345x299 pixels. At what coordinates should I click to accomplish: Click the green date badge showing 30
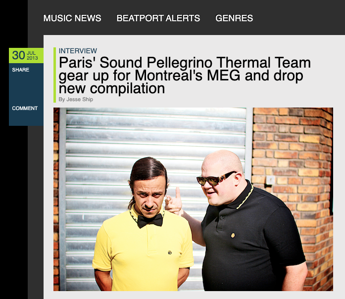(x=26, y=55)
